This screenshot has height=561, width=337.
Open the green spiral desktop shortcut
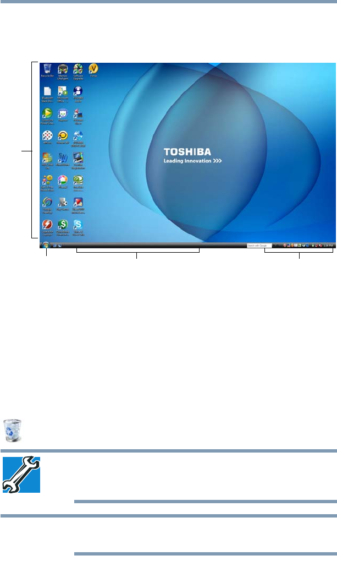pos(78,183)
